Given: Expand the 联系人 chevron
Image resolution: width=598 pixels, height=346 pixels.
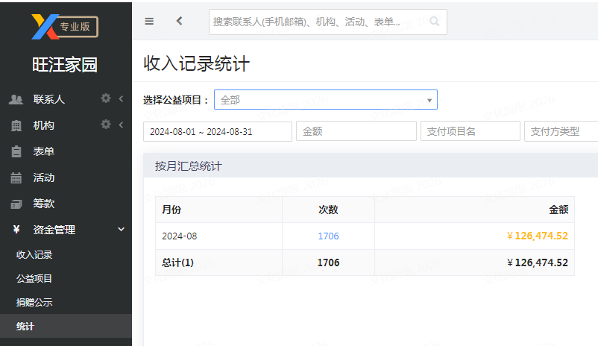Looking at the screenshot, I should [121, 98].
